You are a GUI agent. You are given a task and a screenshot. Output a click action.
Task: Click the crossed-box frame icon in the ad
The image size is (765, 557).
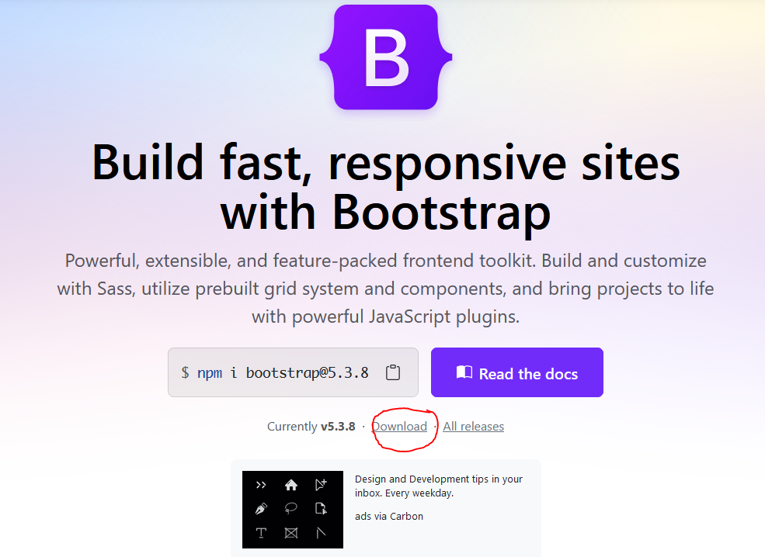click(291, 533)
